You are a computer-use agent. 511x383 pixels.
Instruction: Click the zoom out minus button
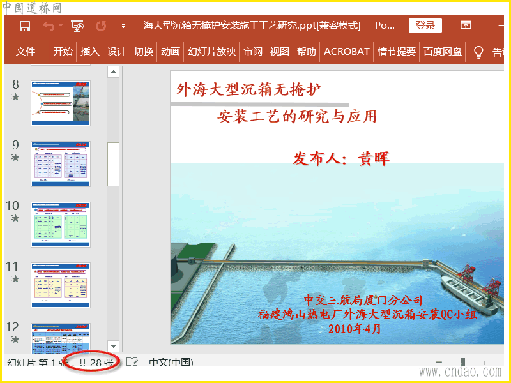pyautogui.click(x=439, y=362)
